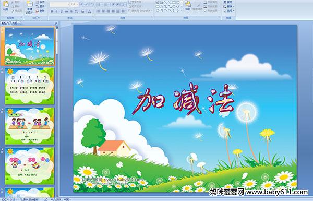Click the Change Case (Aa) icon
Image resolution: width=313 pixels, height=201 pixels.
coord(82,11)
